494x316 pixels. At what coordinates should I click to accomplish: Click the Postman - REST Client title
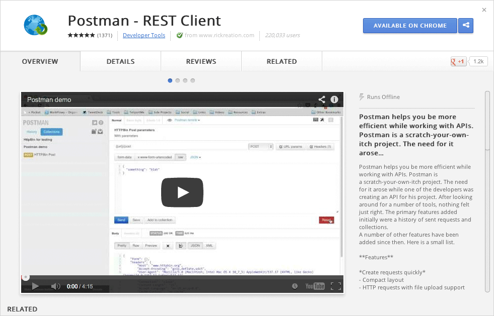point(145,21)
